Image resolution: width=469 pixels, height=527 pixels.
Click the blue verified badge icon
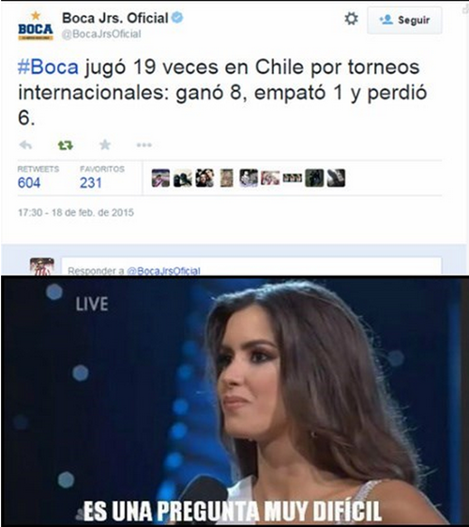tap(177, 17)
